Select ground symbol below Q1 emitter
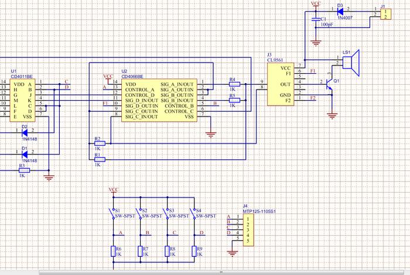The image size is (410, 275). (x=332, y=116)
